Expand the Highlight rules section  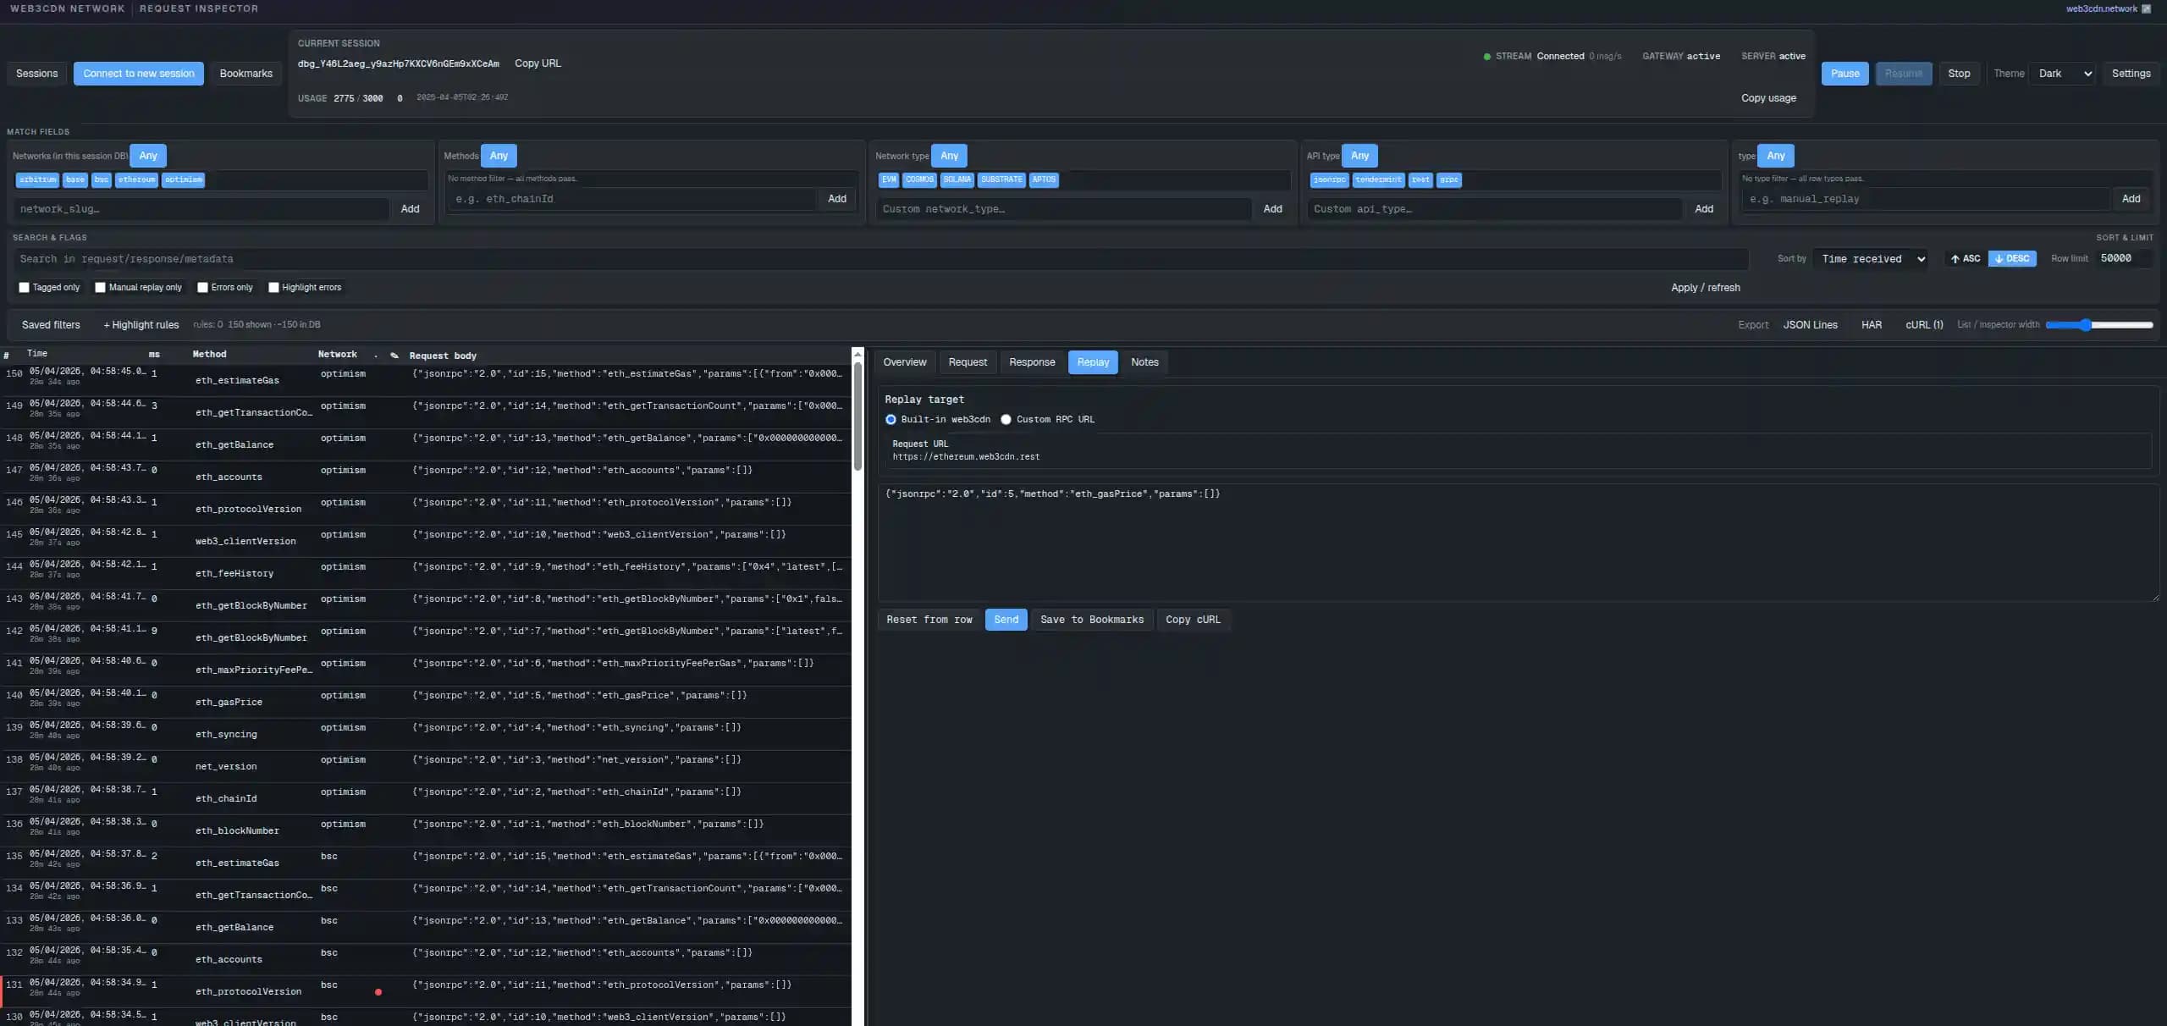tap(141, 325)
